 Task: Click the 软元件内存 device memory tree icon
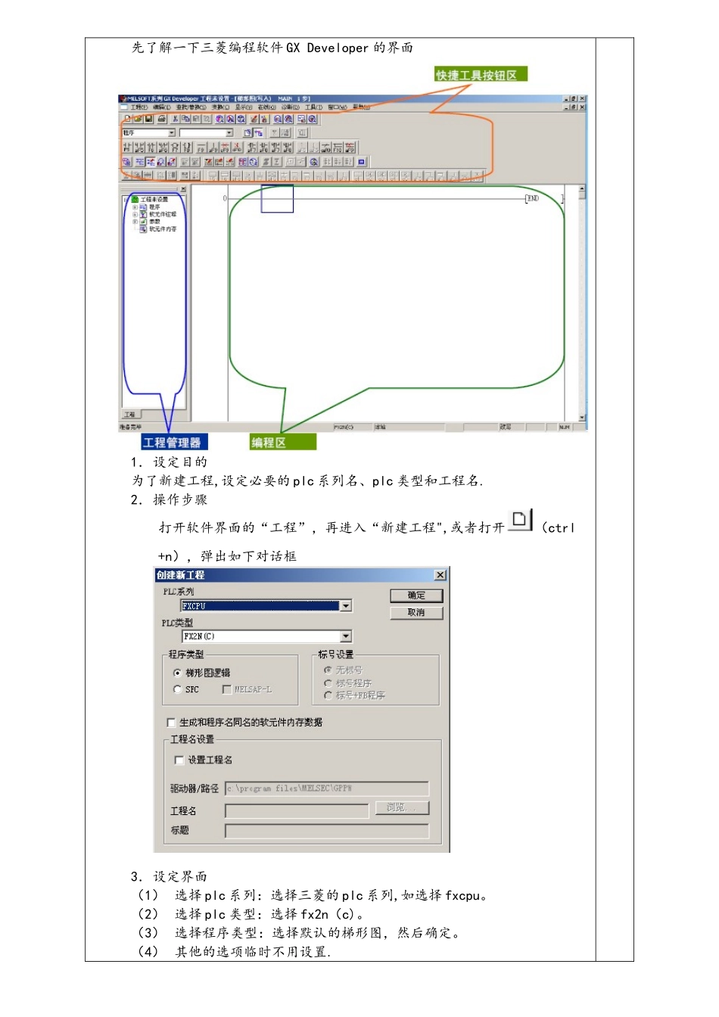tap(143, 229)
